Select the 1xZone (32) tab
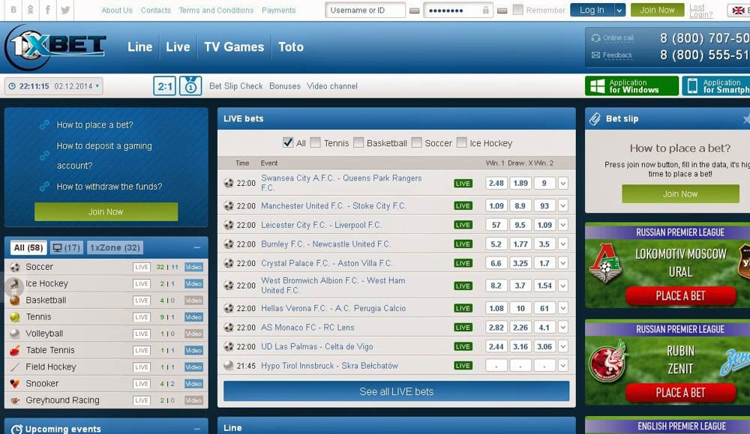This screenshot has height=434, width=750. [115, 247]
